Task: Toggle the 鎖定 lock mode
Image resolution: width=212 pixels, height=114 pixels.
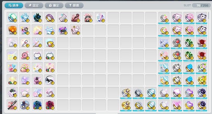Action: coord(54,5)
